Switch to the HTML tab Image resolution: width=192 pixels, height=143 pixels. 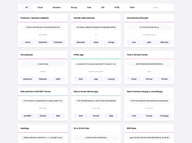coord(117,8)
